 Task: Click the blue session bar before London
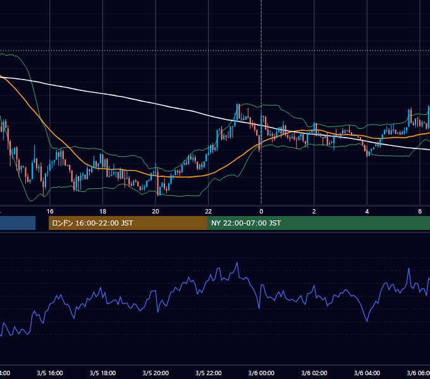(18, 223)
